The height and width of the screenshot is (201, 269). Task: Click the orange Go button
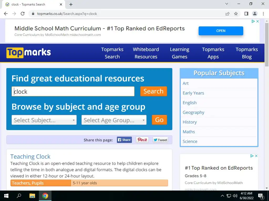click(x=159, y=120)
